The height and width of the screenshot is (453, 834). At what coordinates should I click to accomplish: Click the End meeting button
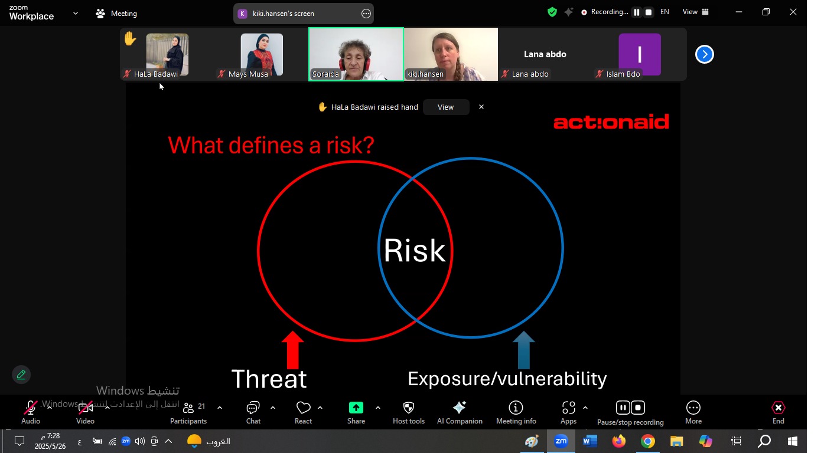(778, 408)
